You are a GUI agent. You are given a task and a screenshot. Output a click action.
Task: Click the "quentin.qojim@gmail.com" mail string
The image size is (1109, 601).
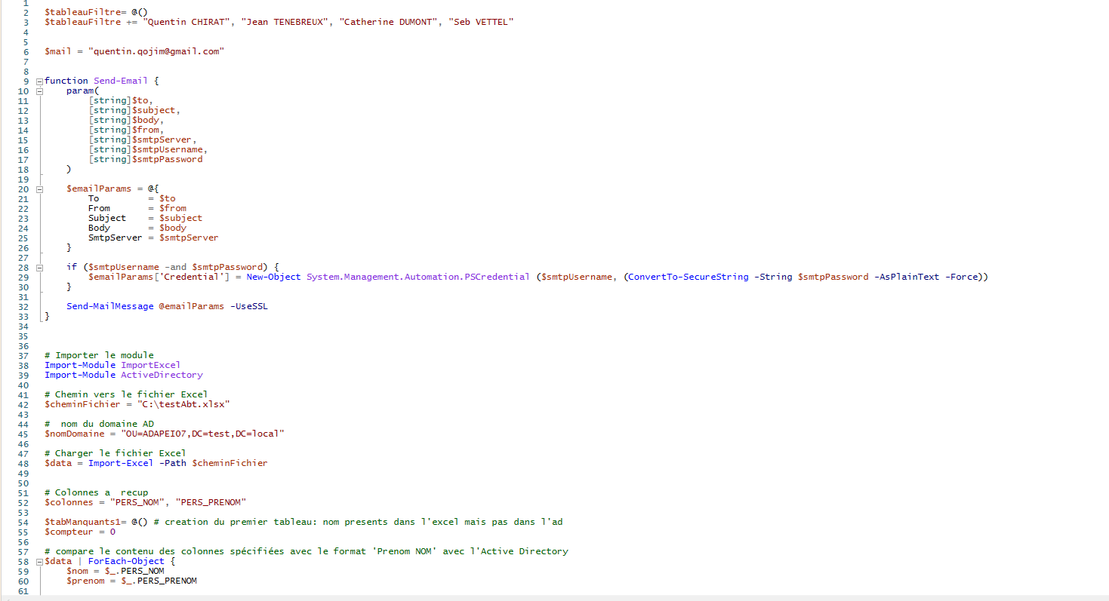(156, 51)
